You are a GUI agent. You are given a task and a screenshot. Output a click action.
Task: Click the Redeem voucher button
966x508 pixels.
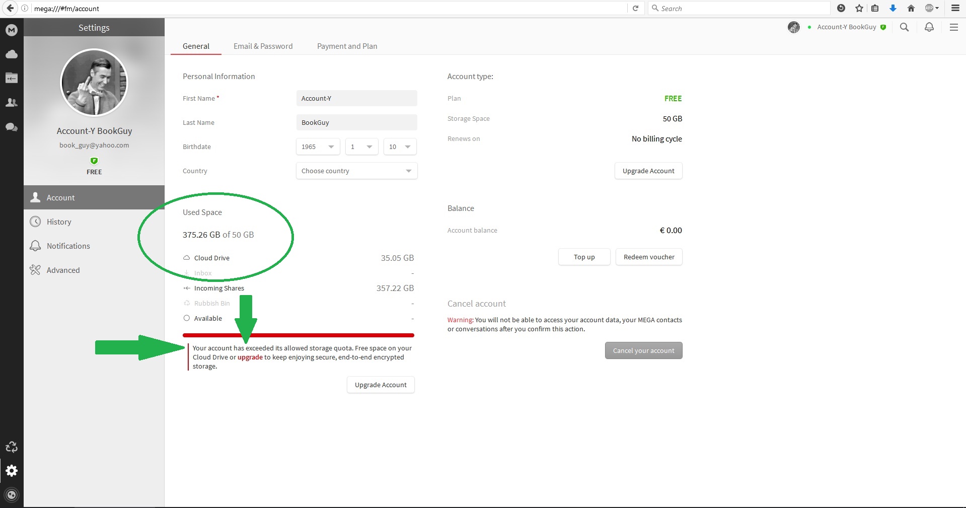[649, 257]
